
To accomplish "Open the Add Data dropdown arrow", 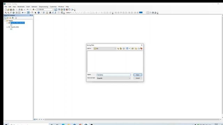I will pyautogui.click(x=35, y=10).
